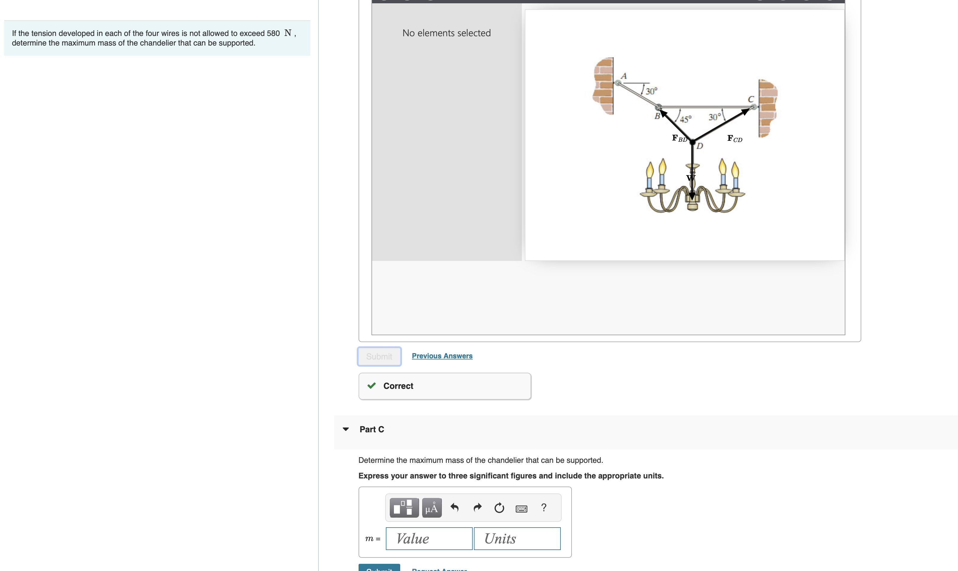The height and width of the screenshot is (571, 958).
Task: Click the Request Answer link
Action: 439,569
